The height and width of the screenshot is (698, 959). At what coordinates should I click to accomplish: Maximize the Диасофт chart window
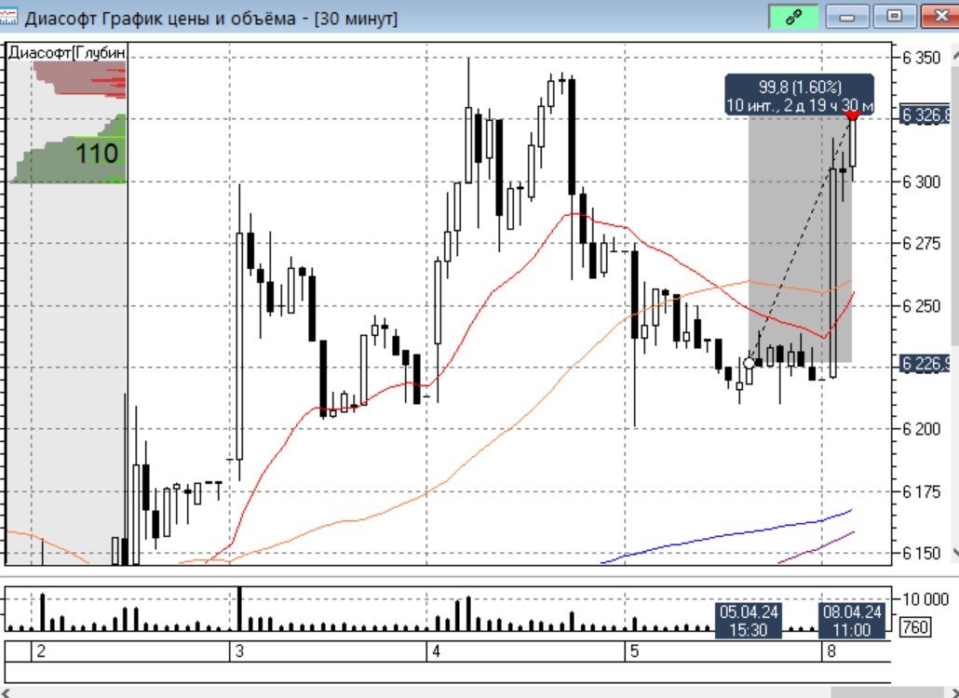tap(894, 17)
